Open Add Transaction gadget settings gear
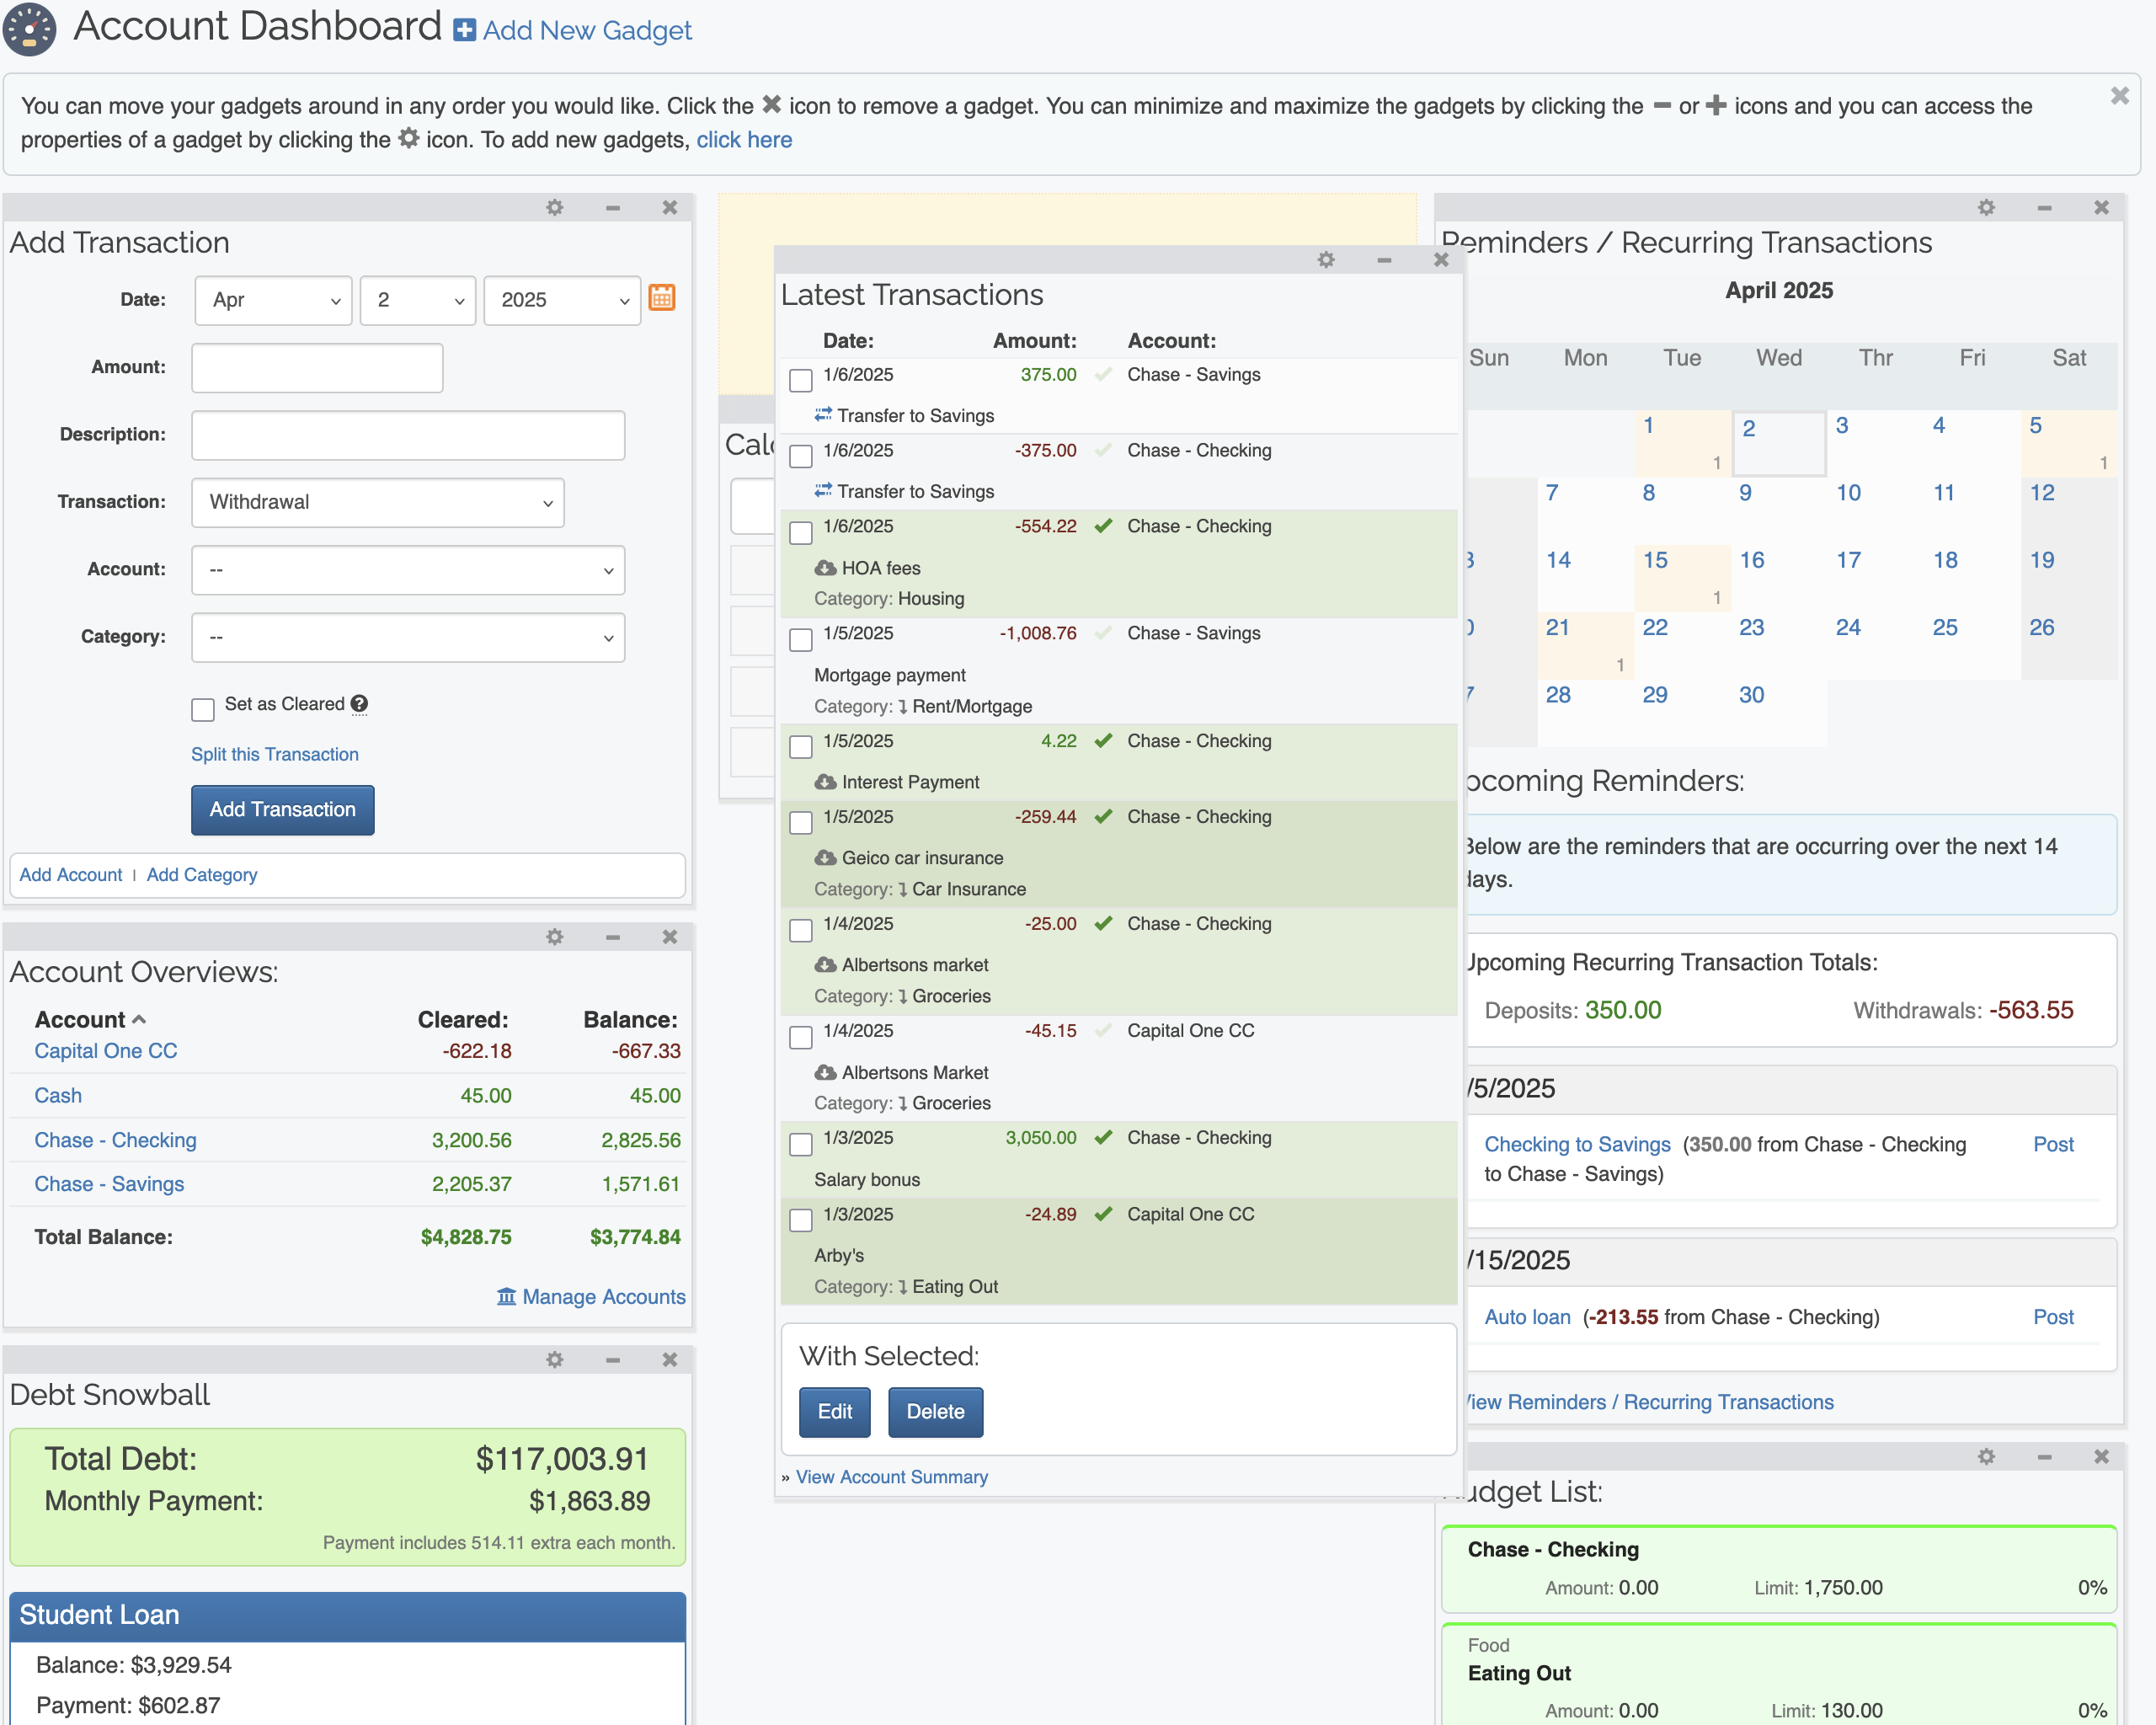The image size is (2156, 1725). coord(555,207)
